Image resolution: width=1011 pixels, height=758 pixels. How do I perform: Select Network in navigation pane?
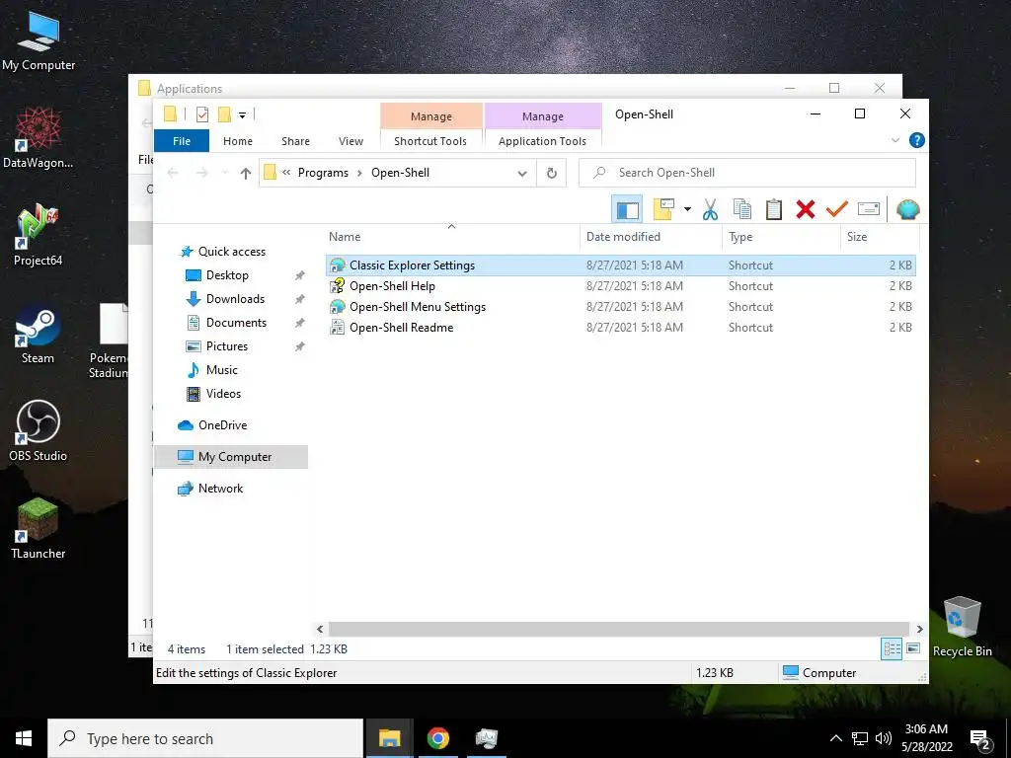[x=220, y=489]
